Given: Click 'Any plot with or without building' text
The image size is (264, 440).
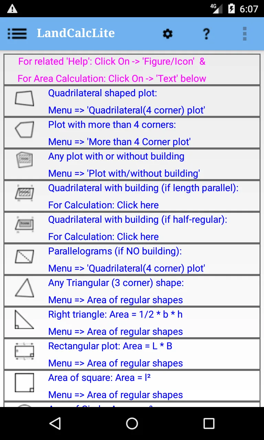Looking at the screenshot, I should [116, 156].
